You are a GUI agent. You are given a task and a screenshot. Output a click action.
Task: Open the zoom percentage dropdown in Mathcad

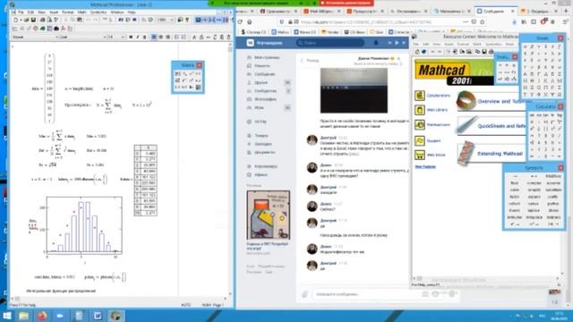coord(166,20)
